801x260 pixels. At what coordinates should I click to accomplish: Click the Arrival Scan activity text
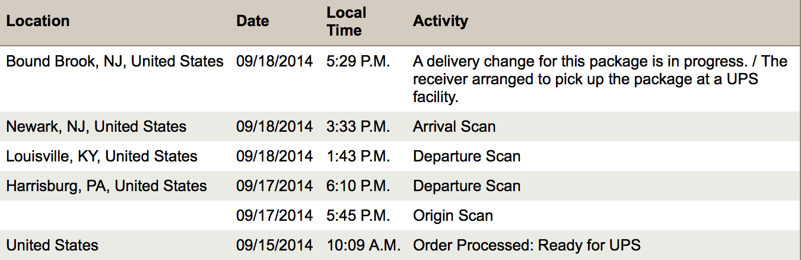coord(454,126)
